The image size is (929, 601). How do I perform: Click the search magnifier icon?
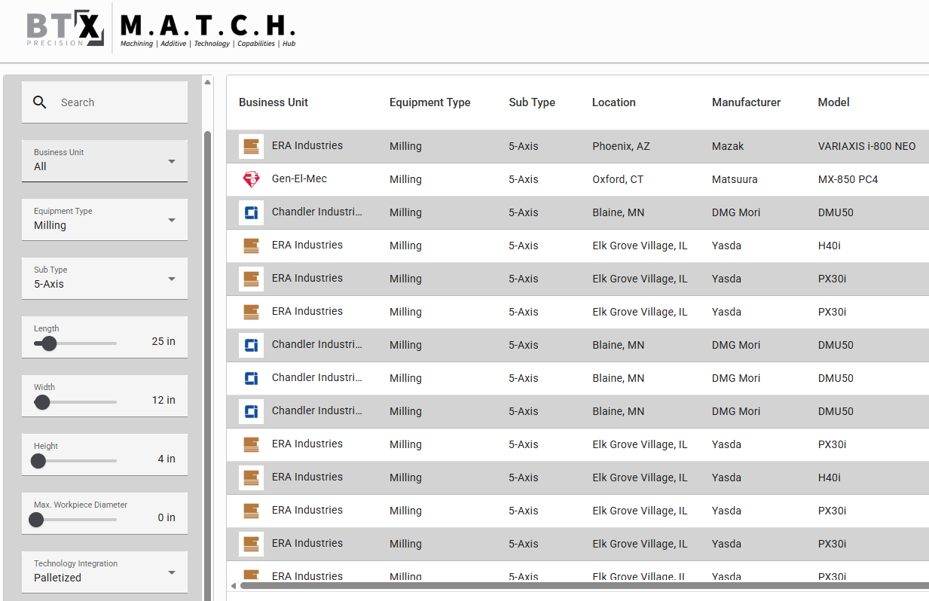click(x=40, y=102)
